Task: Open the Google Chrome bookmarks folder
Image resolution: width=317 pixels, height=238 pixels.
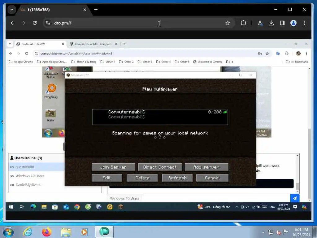Action: (21, 62)
